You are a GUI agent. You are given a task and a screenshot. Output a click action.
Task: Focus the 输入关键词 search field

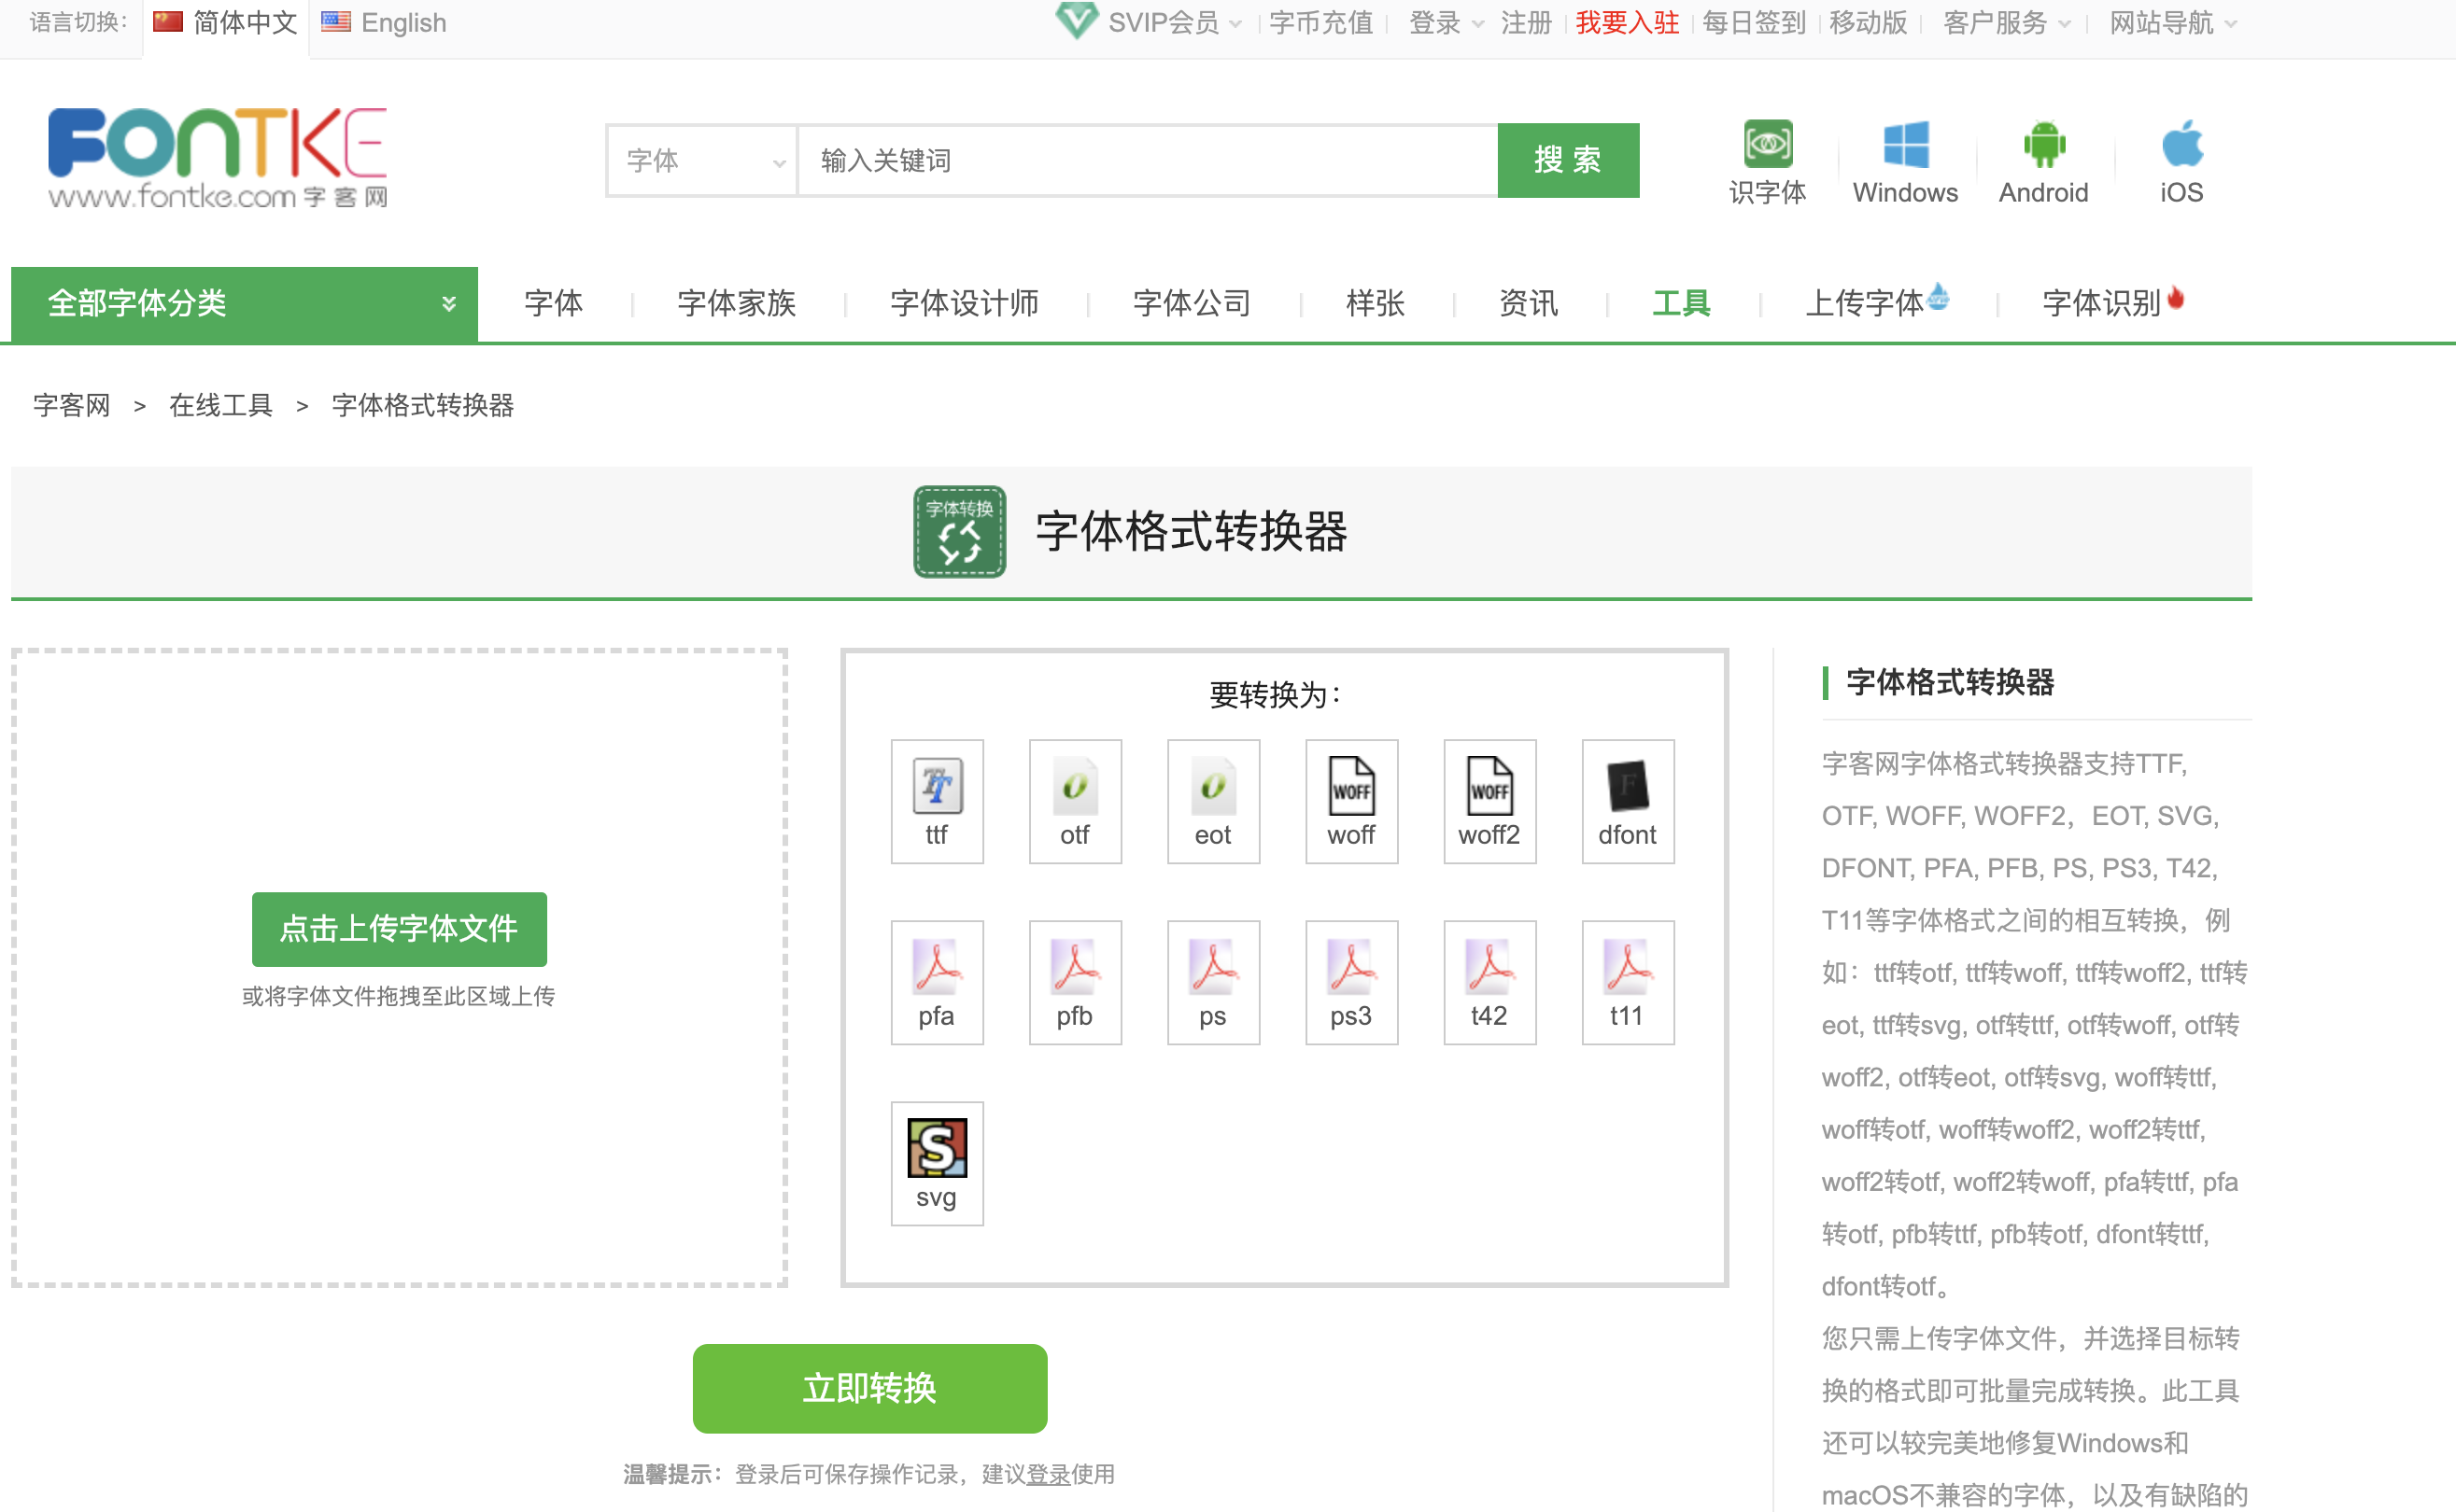coord(1147,160)
